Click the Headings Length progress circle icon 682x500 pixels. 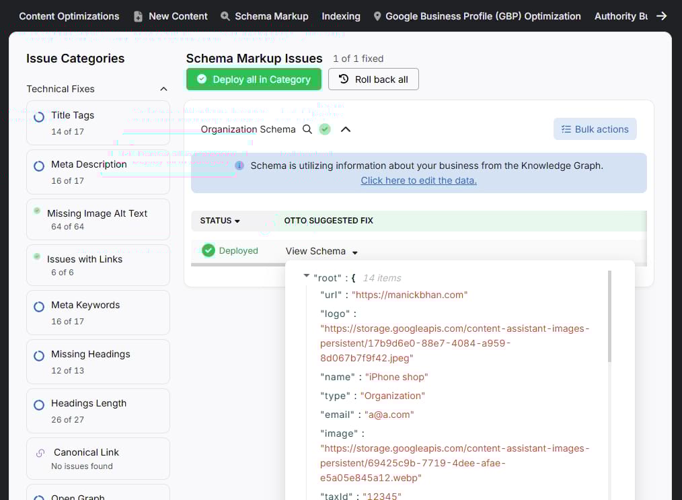[x=39, y=404]
